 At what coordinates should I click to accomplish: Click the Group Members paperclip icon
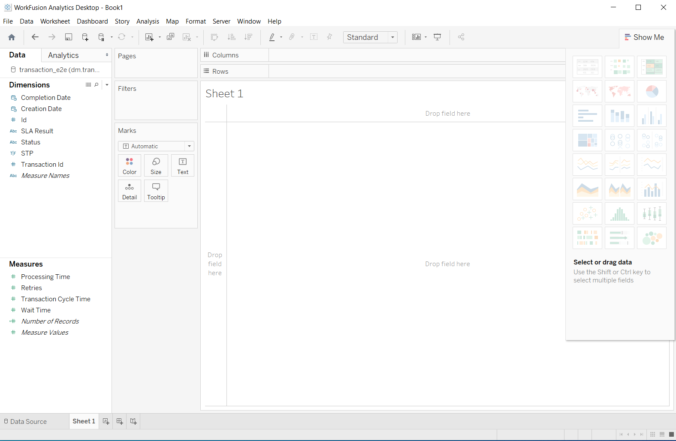coord(292,37)
